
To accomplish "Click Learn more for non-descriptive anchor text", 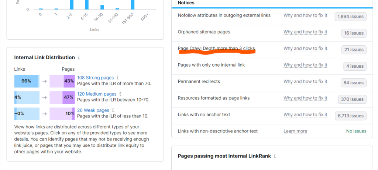I will point(295,131).
